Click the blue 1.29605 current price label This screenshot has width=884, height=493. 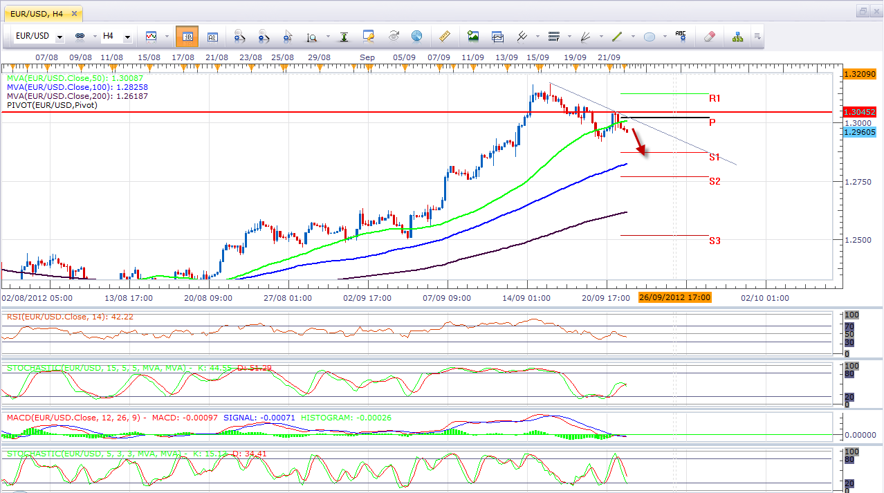tap(860, 132)
